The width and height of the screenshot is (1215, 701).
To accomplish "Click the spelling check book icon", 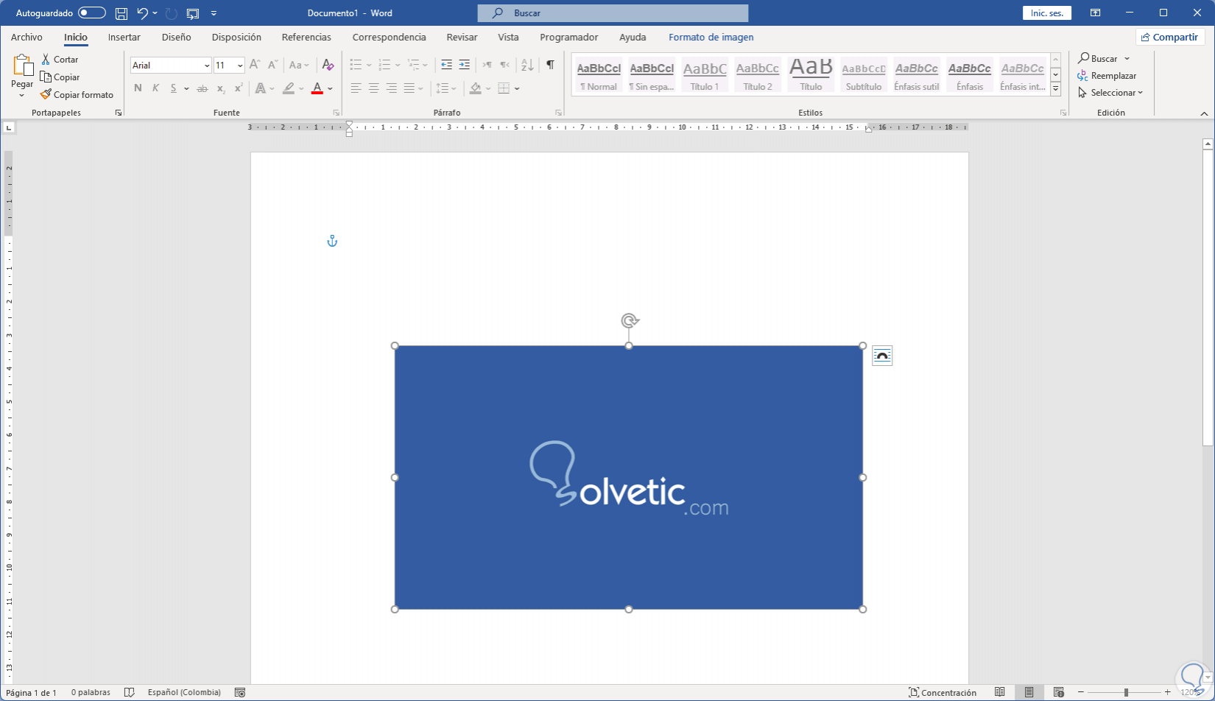I will tap(130, 692).
